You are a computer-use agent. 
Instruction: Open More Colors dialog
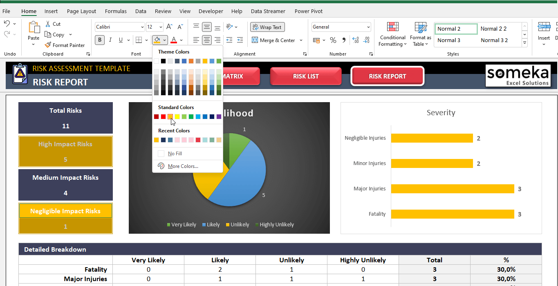pos(183,166)
